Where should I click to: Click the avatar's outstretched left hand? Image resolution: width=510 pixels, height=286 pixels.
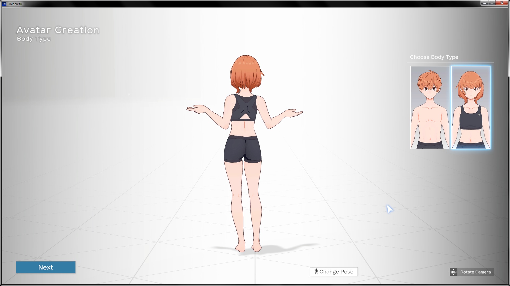click(196, 109)
